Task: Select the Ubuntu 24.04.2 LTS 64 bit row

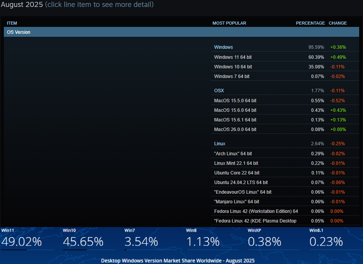Action: pos(285,183)
